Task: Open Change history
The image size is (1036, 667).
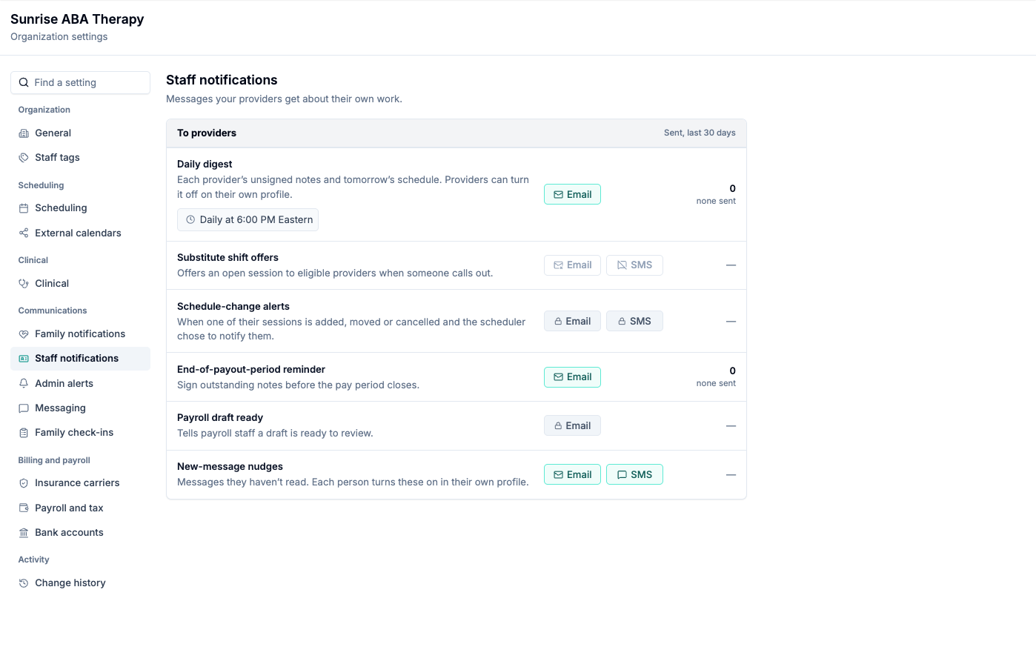Action: pyautogui.click(x=80, y=583)
